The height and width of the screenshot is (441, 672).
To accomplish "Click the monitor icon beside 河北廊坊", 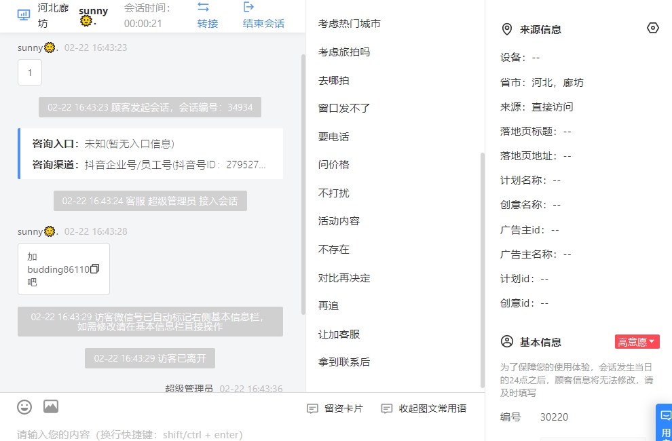I will tap(24, 15).
